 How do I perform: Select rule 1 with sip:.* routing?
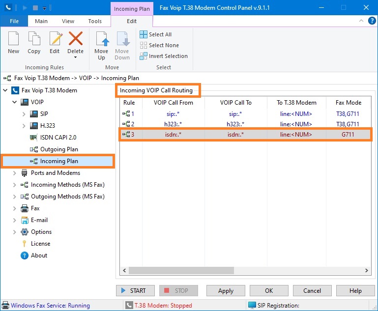tap(245, 113)
